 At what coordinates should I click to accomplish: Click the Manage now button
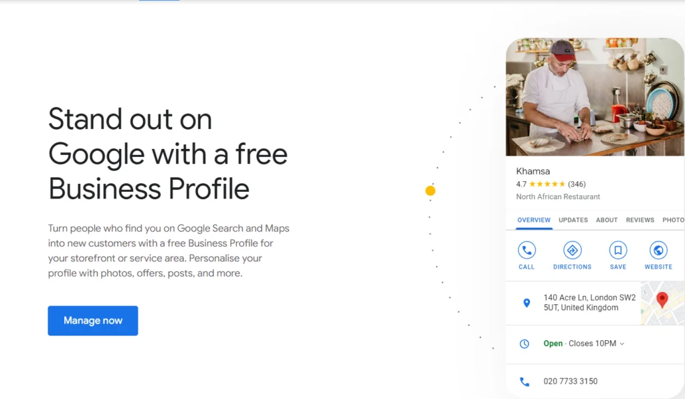pos(92,320)
